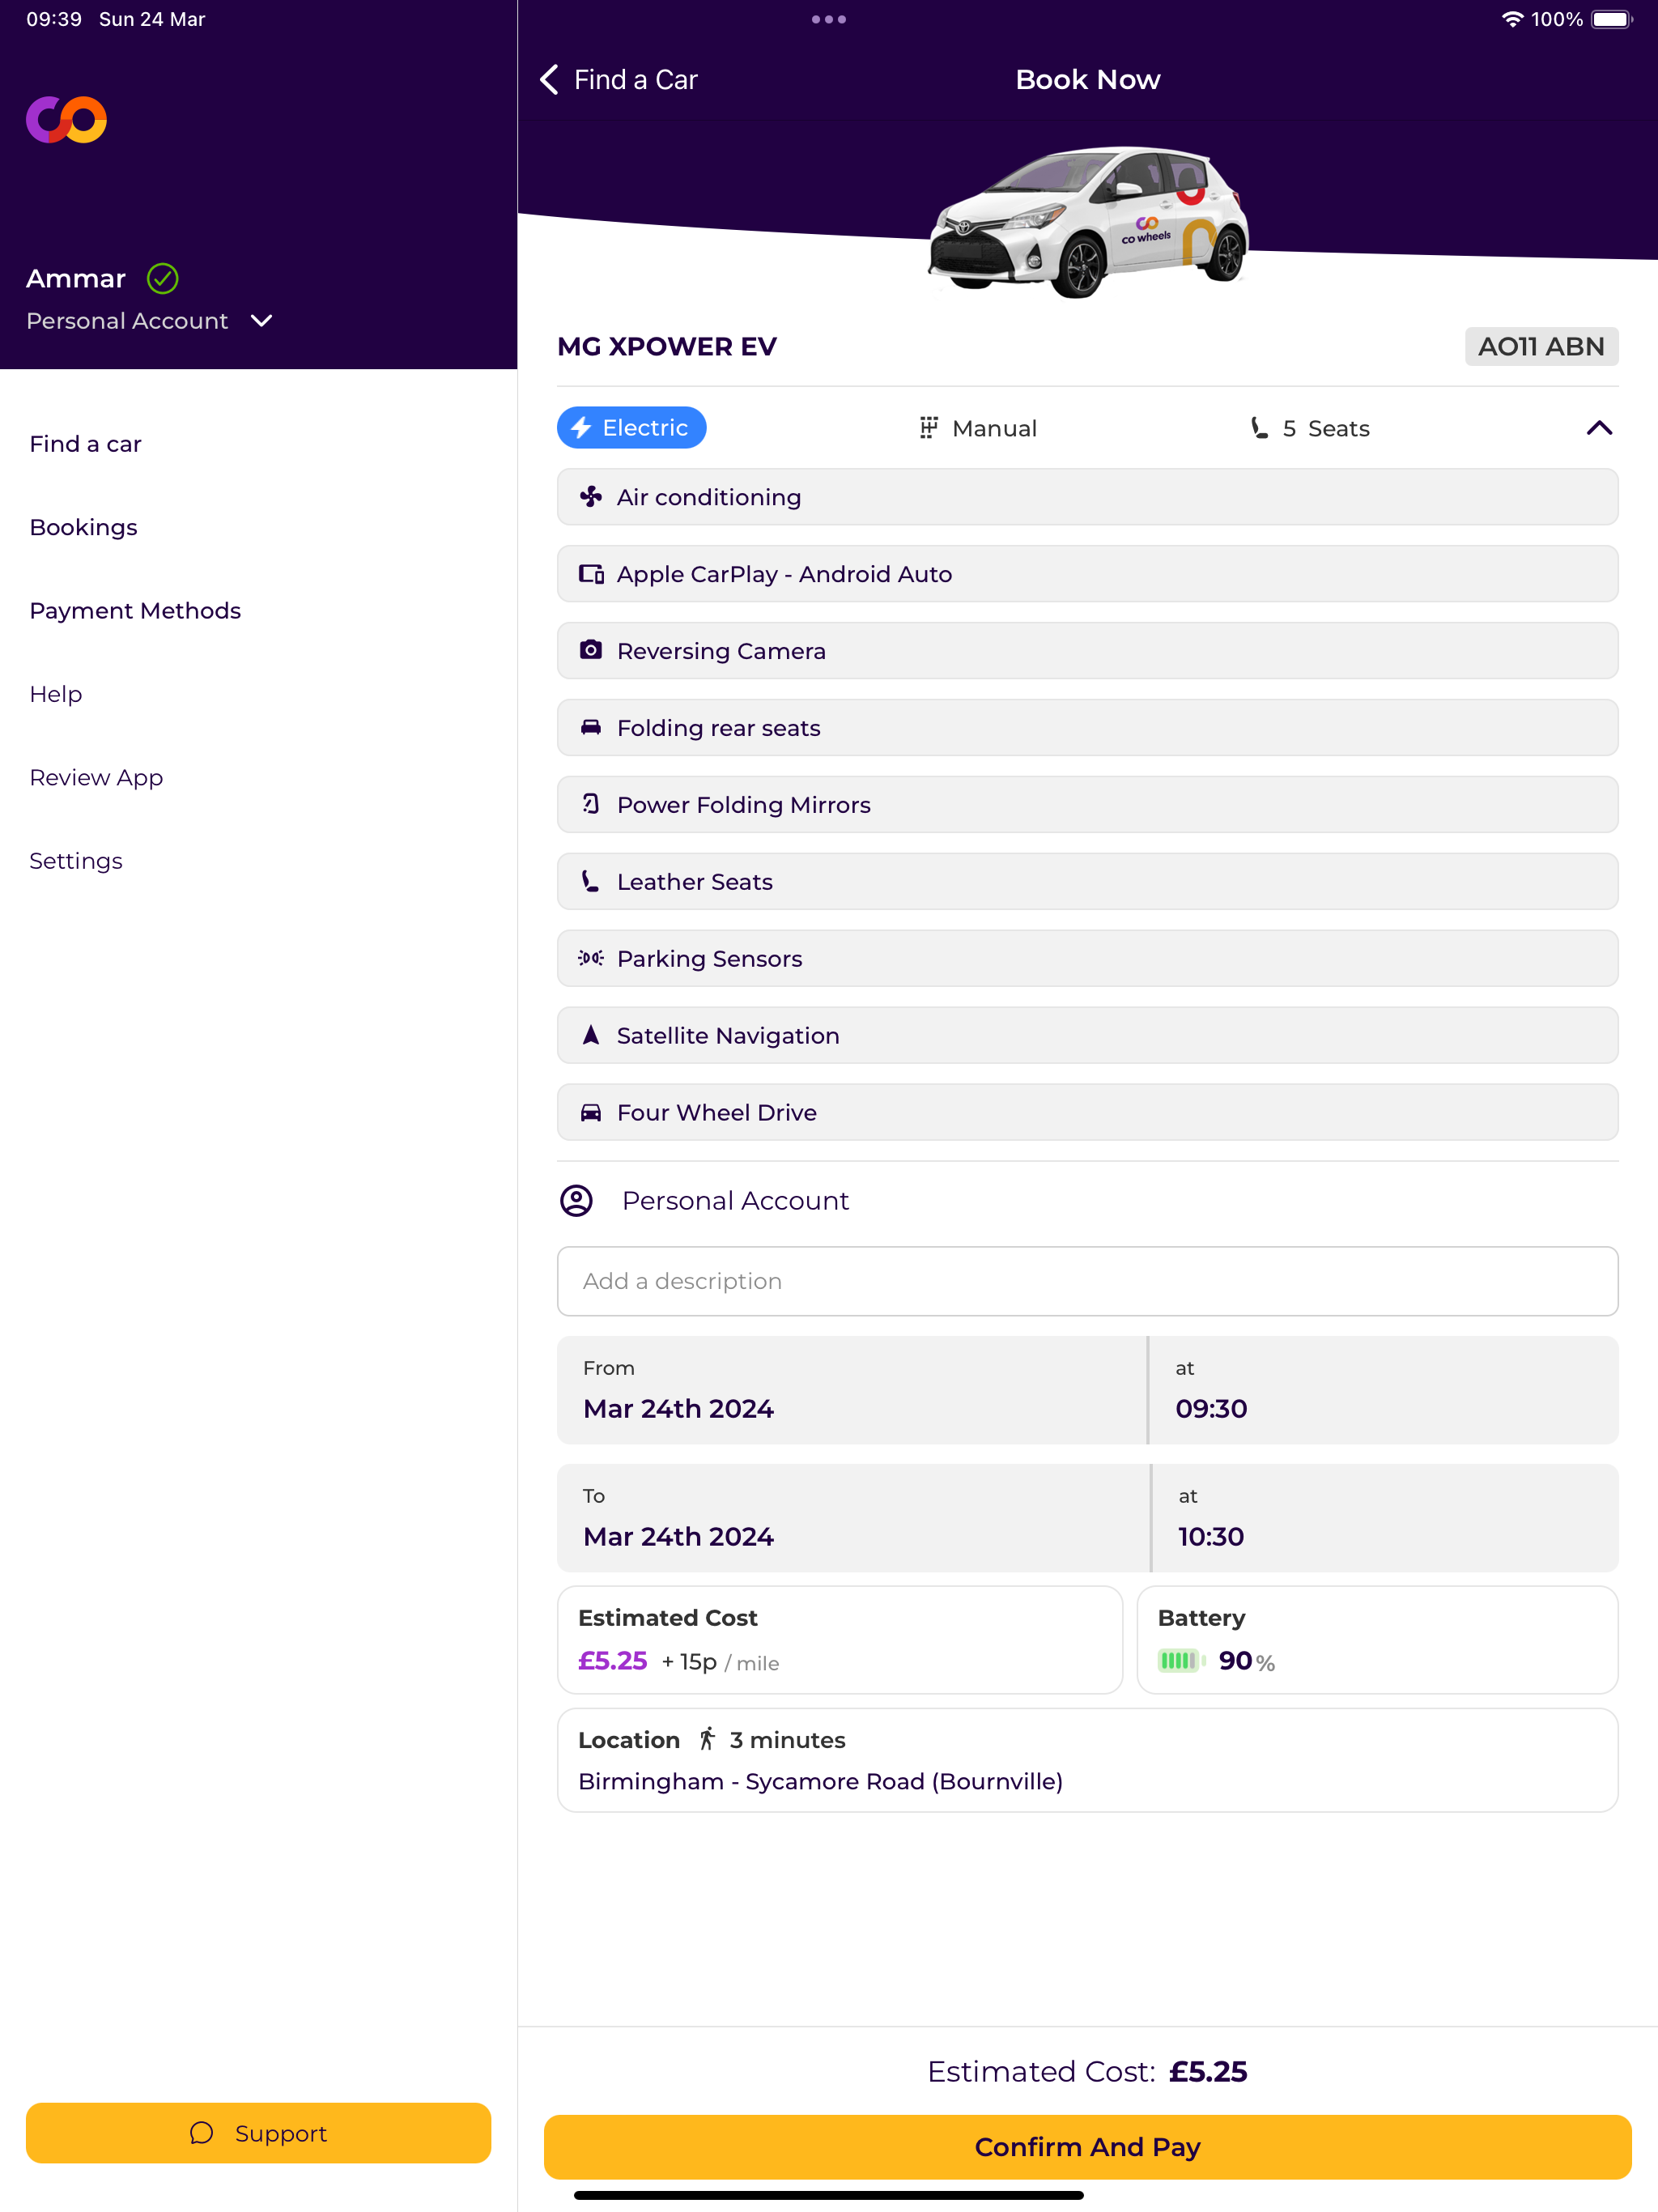This screenshot has width=1658, height=2212.
Task: Tap Apple CarPlay - Android Auto text
Action: click(784, 575)
